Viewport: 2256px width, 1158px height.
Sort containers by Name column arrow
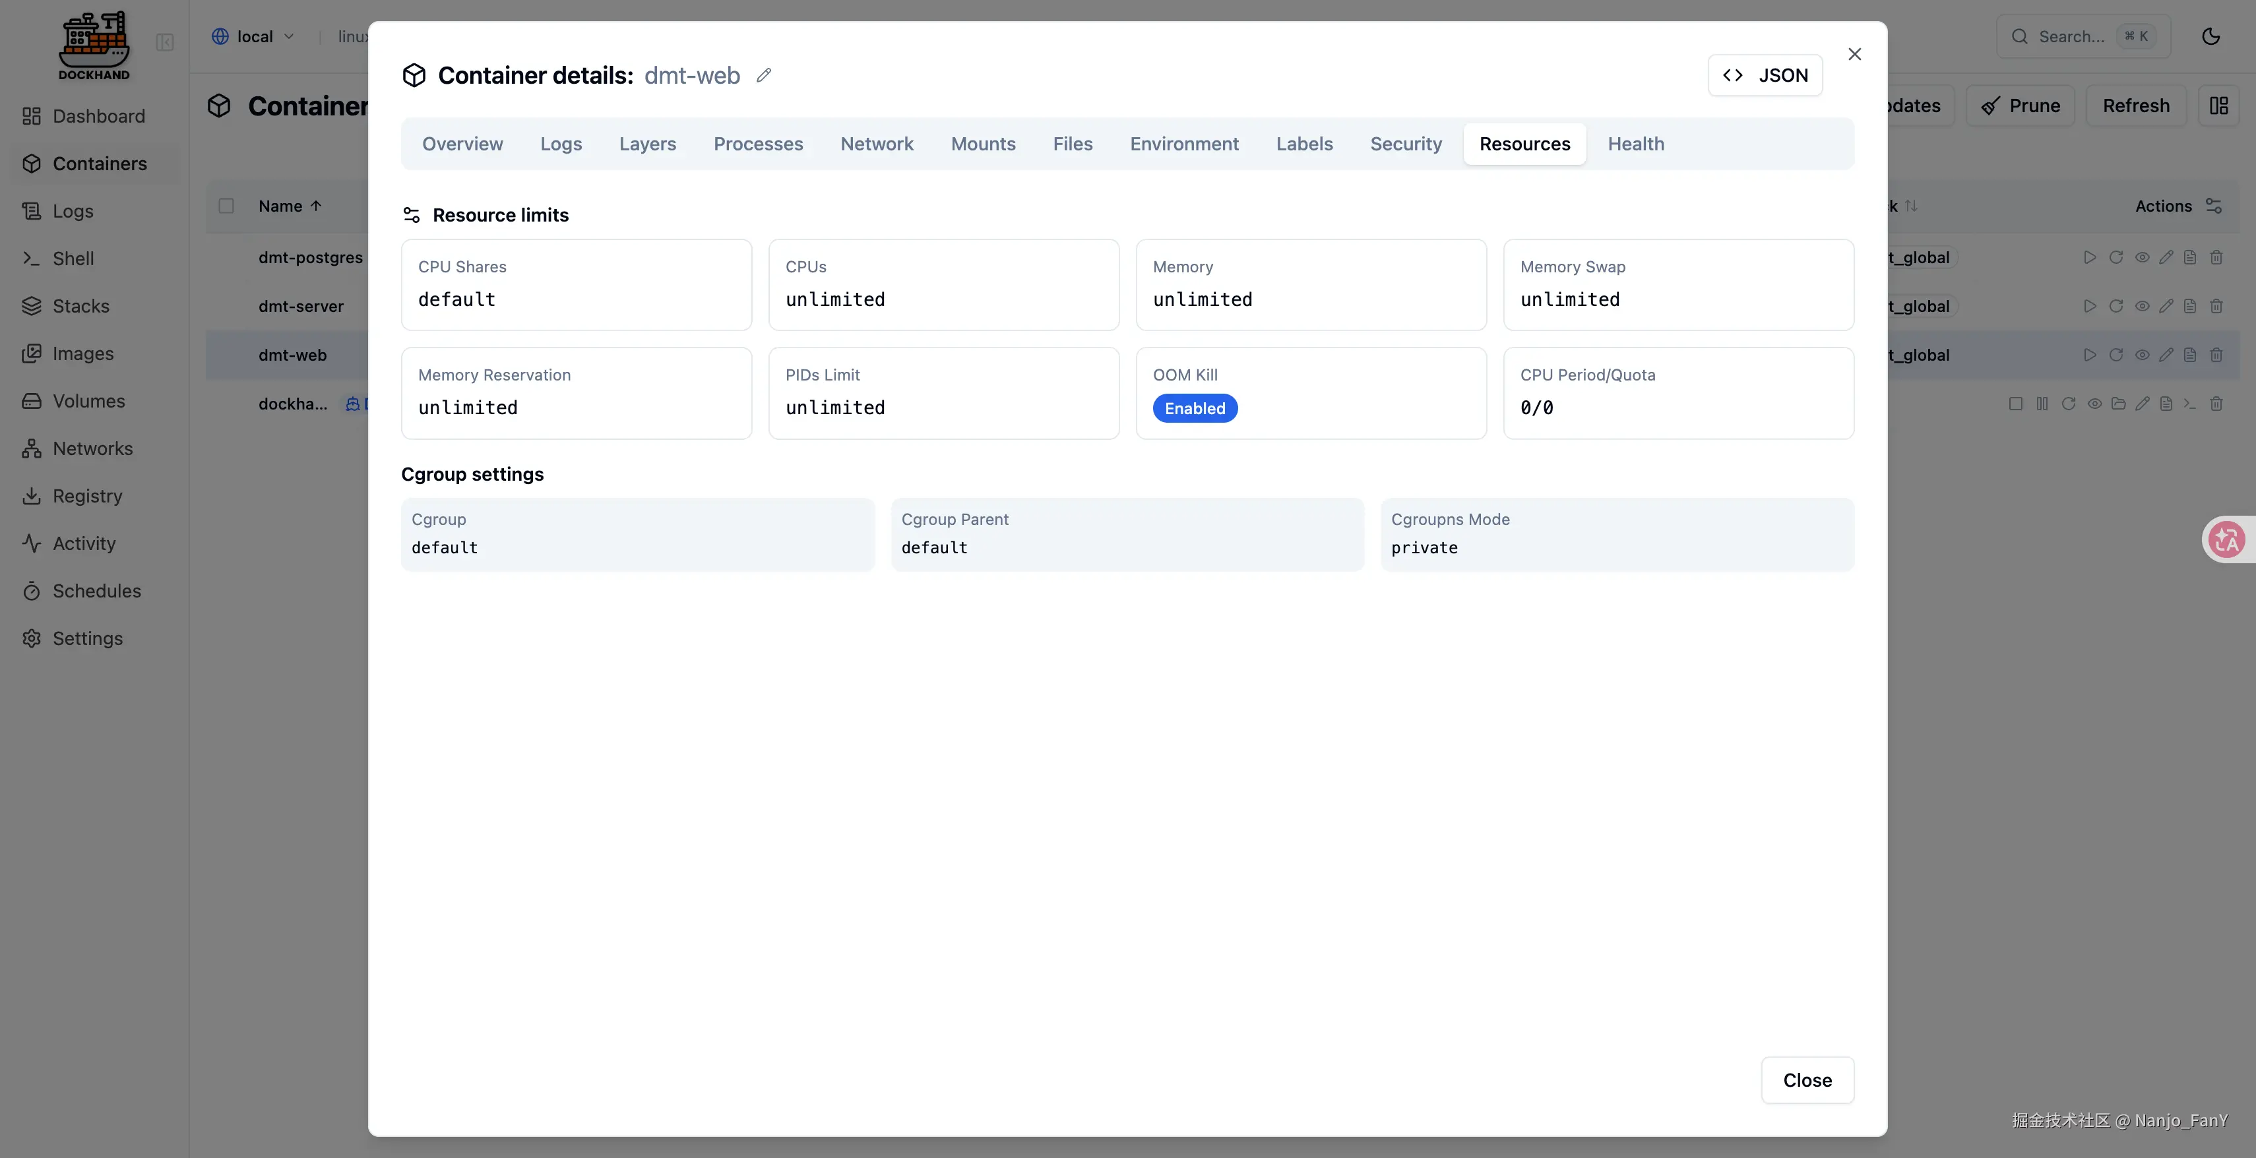(x=316, y=206)
